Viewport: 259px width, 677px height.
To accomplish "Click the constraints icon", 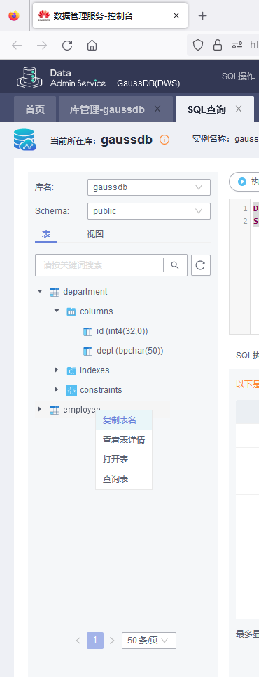I will click(71, 390).
